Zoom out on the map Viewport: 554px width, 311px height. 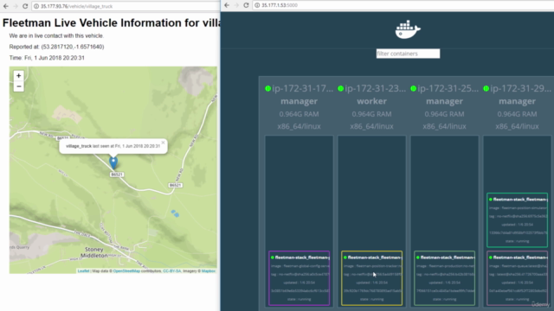point(19,86)
